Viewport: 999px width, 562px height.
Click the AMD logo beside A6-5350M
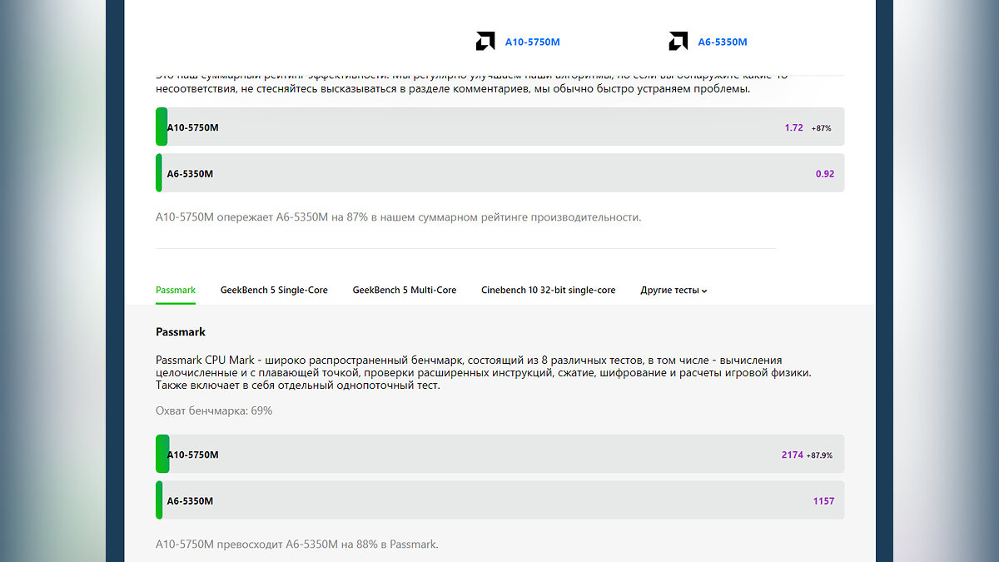pyautogui.click(x=678, y=42)
